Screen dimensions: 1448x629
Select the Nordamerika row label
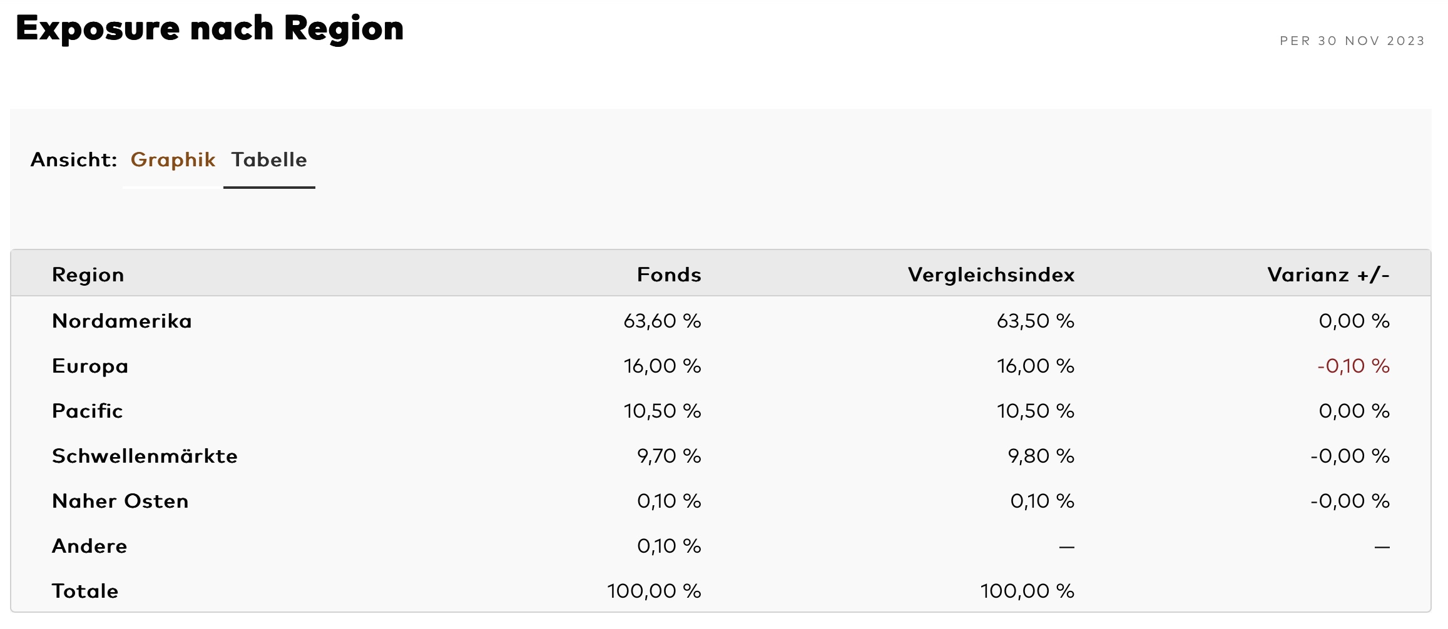(122, 321)
